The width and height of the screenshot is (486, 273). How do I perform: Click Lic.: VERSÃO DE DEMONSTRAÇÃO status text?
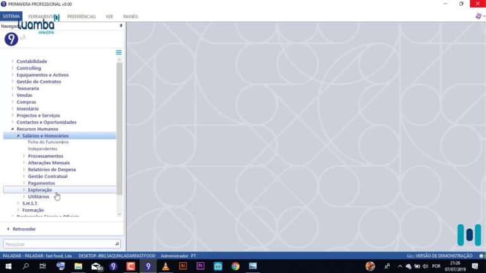pyautogui.click(x=440, y=256)
